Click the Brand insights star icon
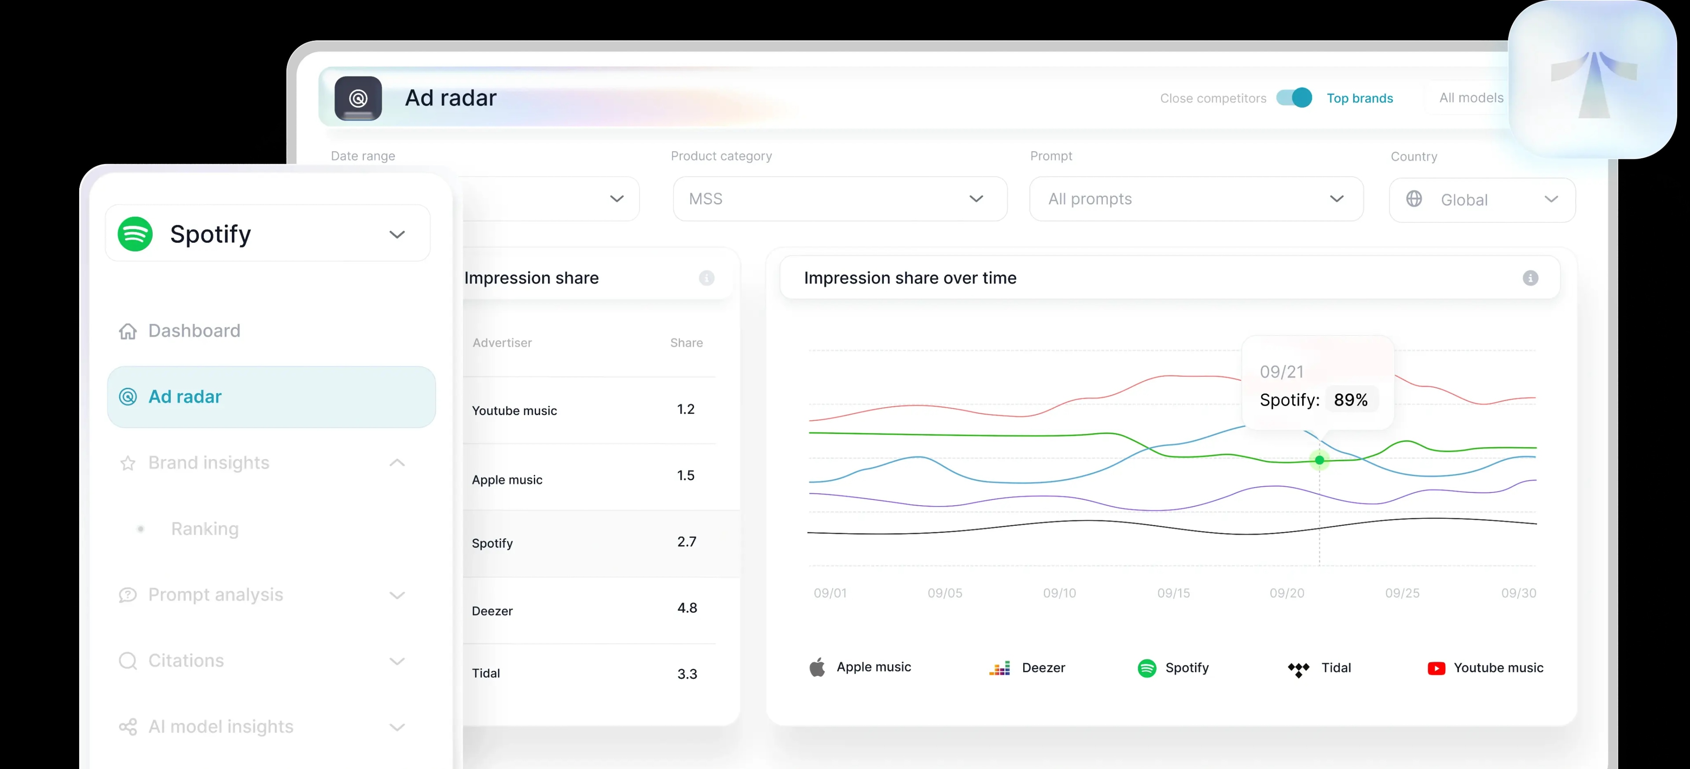The width and height of the screenshot is (1690, 769). 128,463
